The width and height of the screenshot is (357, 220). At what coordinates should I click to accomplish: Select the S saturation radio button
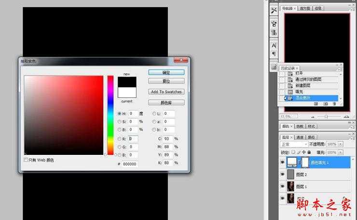coord(119,122)
